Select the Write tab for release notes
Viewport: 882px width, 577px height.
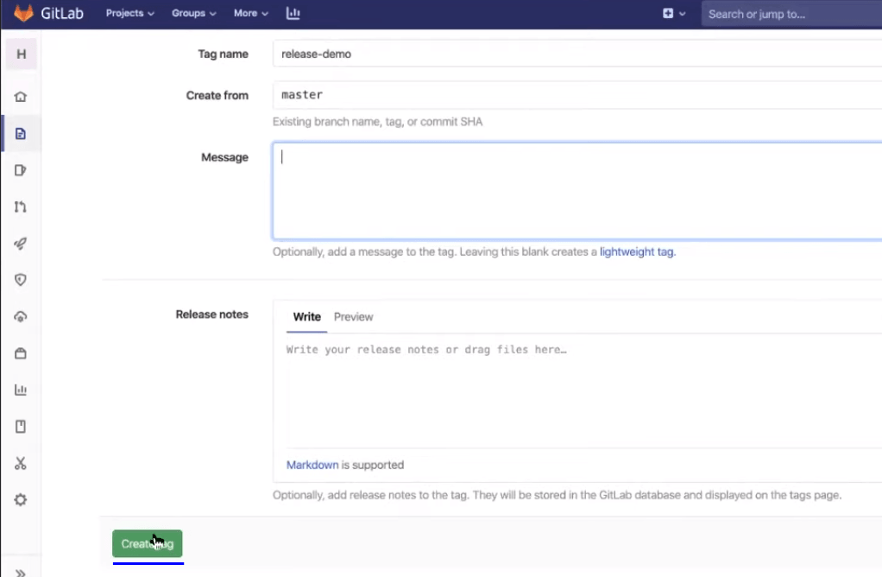[306, 317]
